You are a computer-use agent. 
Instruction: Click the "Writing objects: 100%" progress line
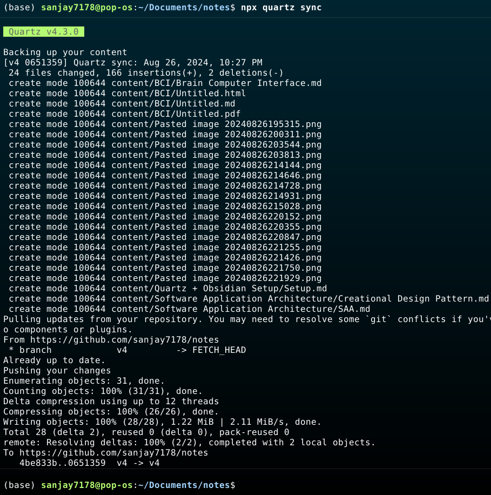[x=162, y=422]
